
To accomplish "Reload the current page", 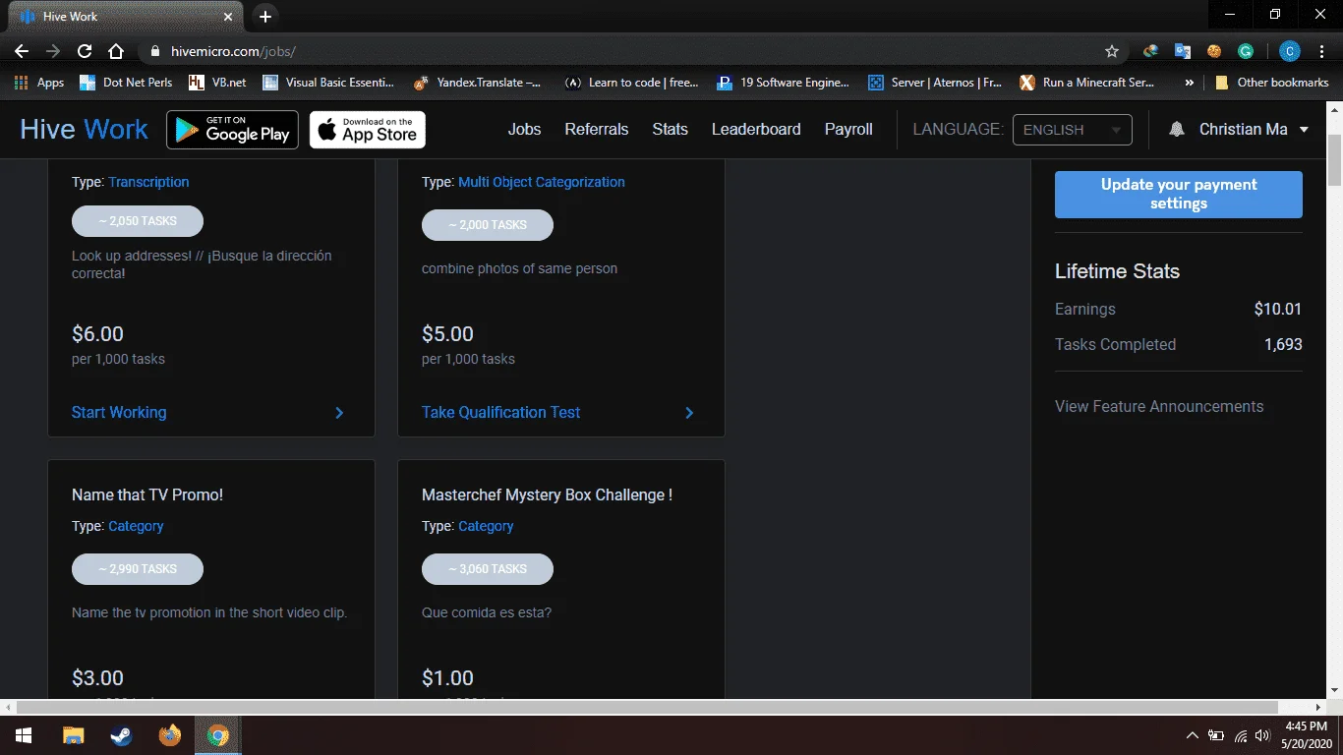I will pos(85,51).
